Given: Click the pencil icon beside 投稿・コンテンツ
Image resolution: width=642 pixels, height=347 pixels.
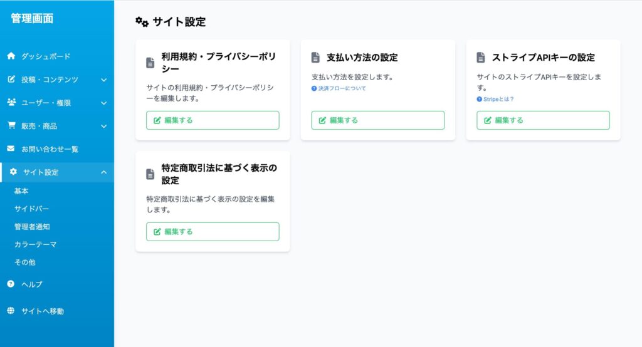Looking at the screenshot, I should pos(11,80).
